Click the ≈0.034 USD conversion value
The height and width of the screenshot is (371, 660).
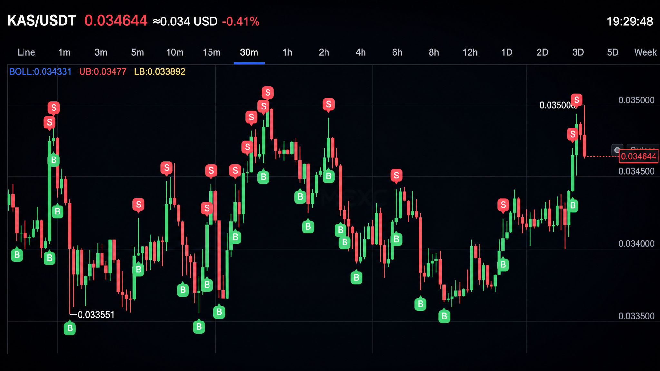pos(185,22)
